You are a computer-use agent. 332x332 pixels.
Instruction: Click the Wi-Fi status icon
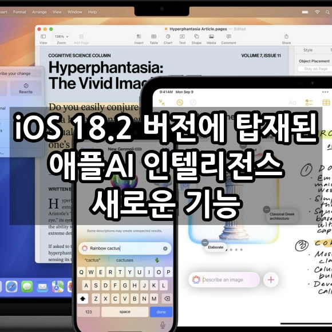coord(317,12)
